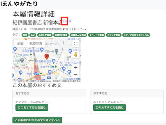The width and height of the screenshot is (166, 125).
Task: Click the 伊勢丹 新宿店 shopping marker
Action: pos(54,61)
